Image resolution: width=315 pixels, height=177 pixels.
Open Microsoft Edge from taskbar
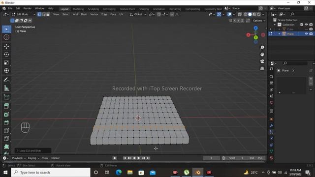pos(119,173)
